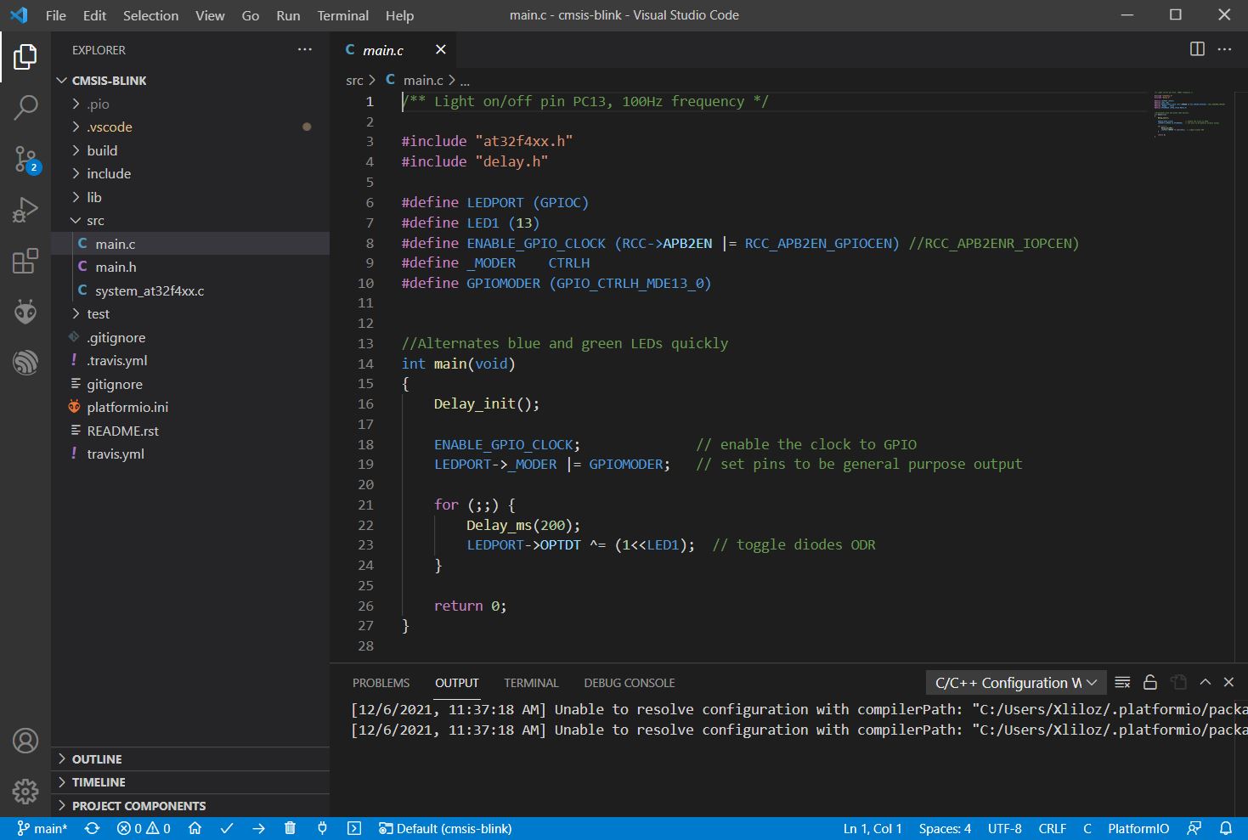Open system_at32f4xx.c file
This screenshot has width=1248, height=840.
(190, 290)
